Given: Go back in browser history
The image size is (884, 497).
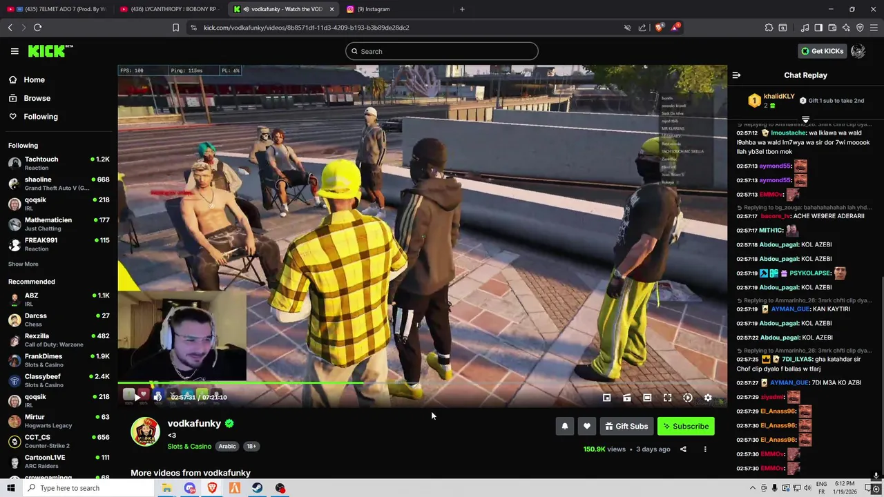Looking at the screenshot, I should [x=10, y=28].
